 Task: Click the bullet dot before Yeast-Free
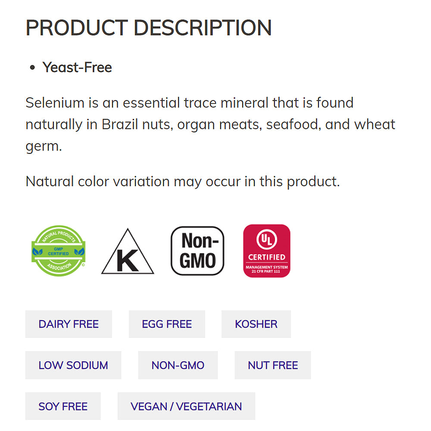tap(32, 68)
